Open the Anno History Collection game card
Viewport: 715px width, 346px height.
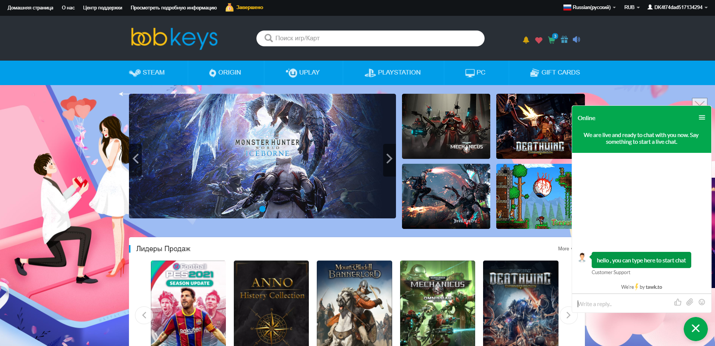click(271, 303)
